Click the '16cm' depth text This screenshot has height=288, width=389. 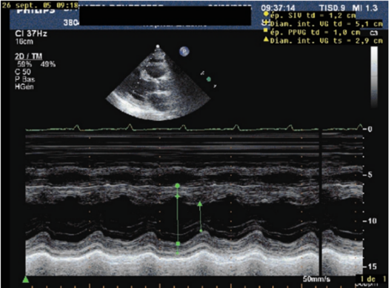point(24,42)
